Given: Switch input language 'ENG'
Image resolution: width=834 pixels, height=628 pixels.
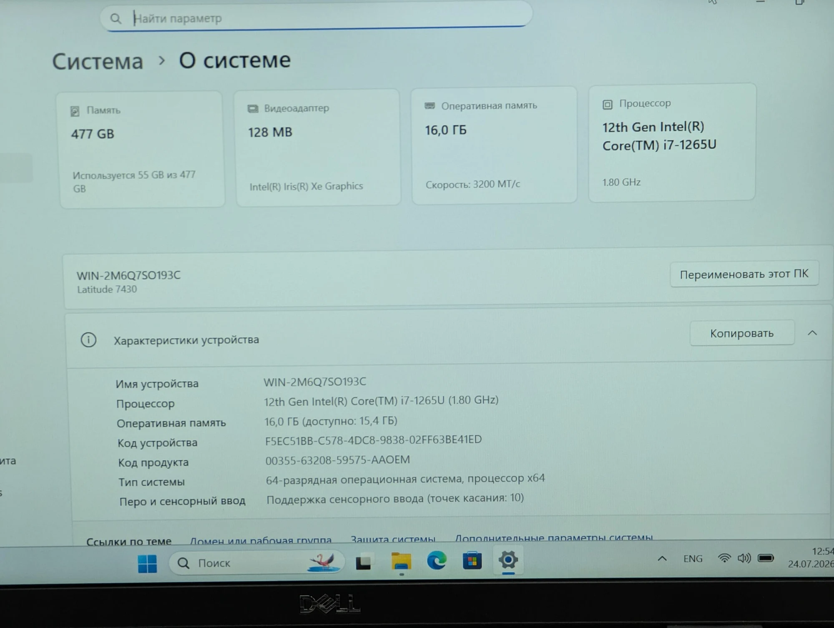Looking at the screenshot, I should click(x=693, y=559).
